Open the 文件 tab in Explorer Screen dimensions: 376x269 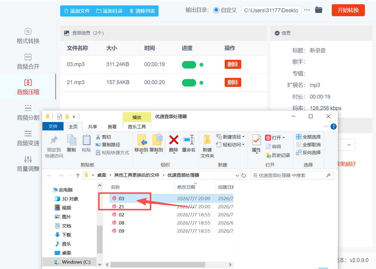[53, 127]
